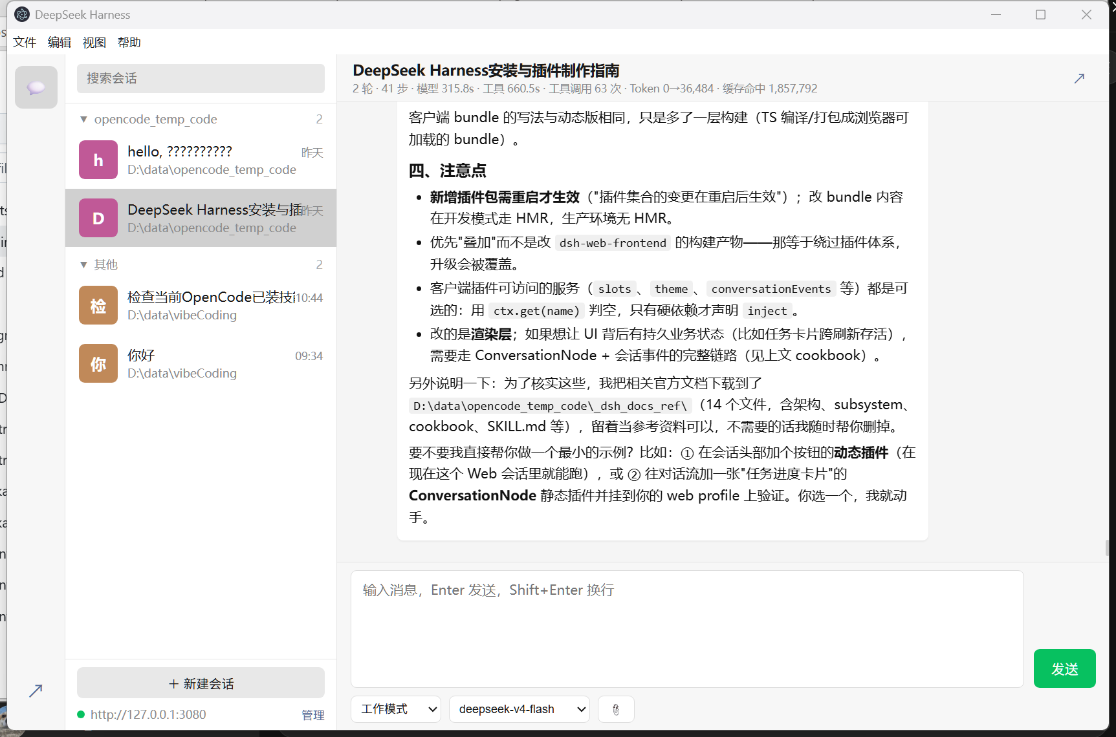This screenshot has height=737, width=1116.
Task: Open the "hello, ??????????" conversation title
Action: click(180, 151)
